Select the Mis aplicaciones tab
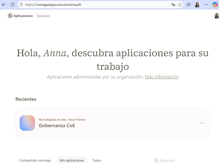219x163 pixels. (72, 160)
